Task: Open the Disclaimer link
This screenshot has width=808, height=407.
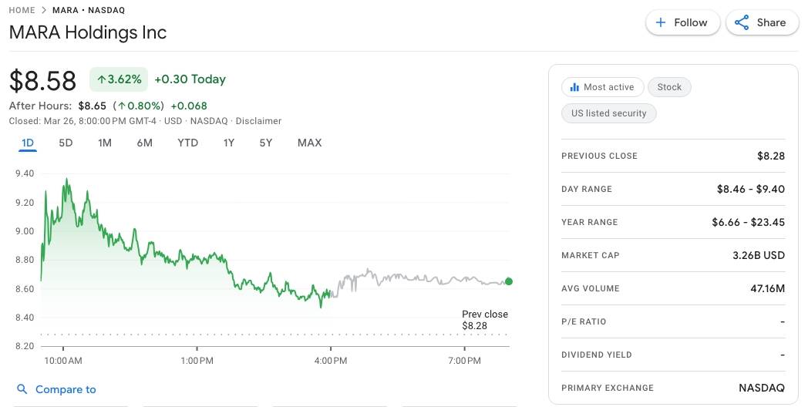Action: tap(259, 121)
